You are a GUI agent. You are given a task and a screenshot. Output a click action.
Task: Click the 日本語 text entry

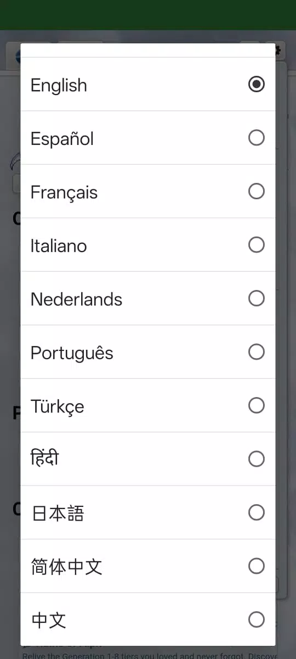tap(58, 513)
